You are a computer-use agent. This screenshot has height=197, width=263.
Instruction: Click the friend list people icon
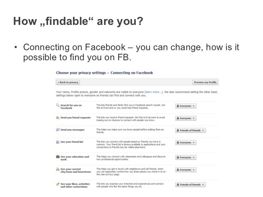(57, 142)
